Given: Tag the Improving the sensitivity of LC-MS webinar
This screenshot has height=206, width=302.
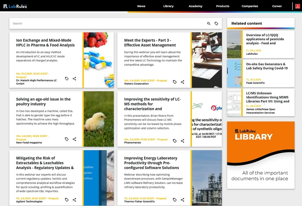Looking at the screenshot, I should point(175,141).
